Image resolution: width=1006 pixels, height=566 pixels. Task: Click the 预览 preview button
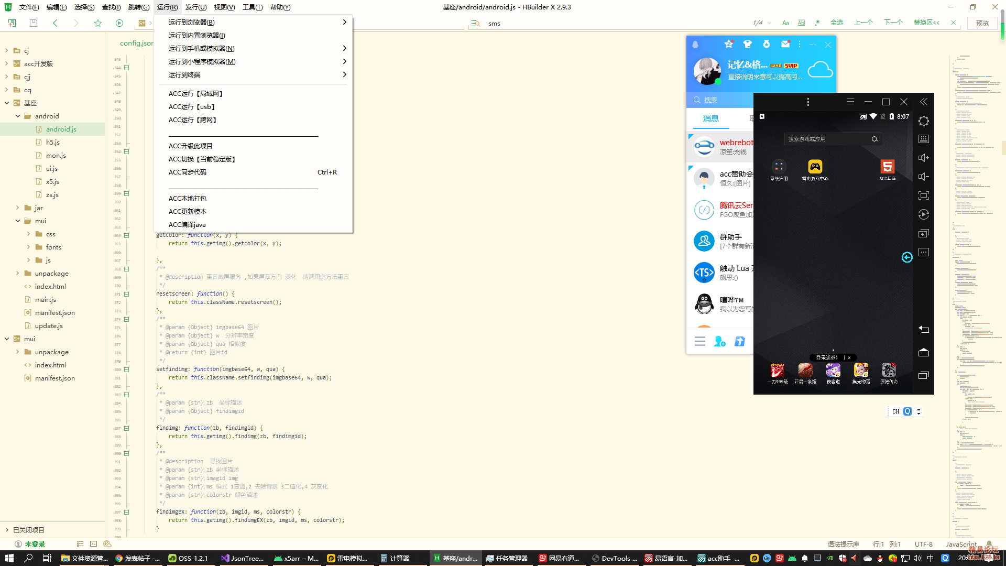982,23
